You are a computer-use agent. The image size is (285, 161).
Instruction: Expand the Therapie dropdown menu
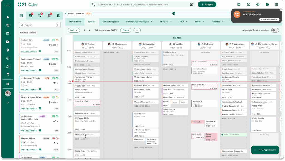click(x=166, y=22)
